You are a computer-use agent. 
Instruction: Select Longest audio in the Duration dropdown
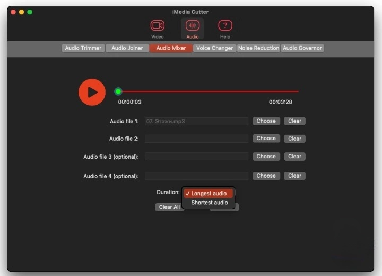[209, 194]
